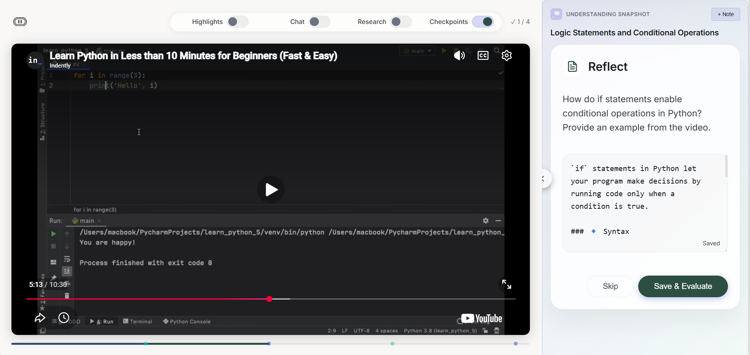The height and width of the screenshot is (355, 750).
Task: Open the video on YouTube via logo
Action: coord(481,318)
